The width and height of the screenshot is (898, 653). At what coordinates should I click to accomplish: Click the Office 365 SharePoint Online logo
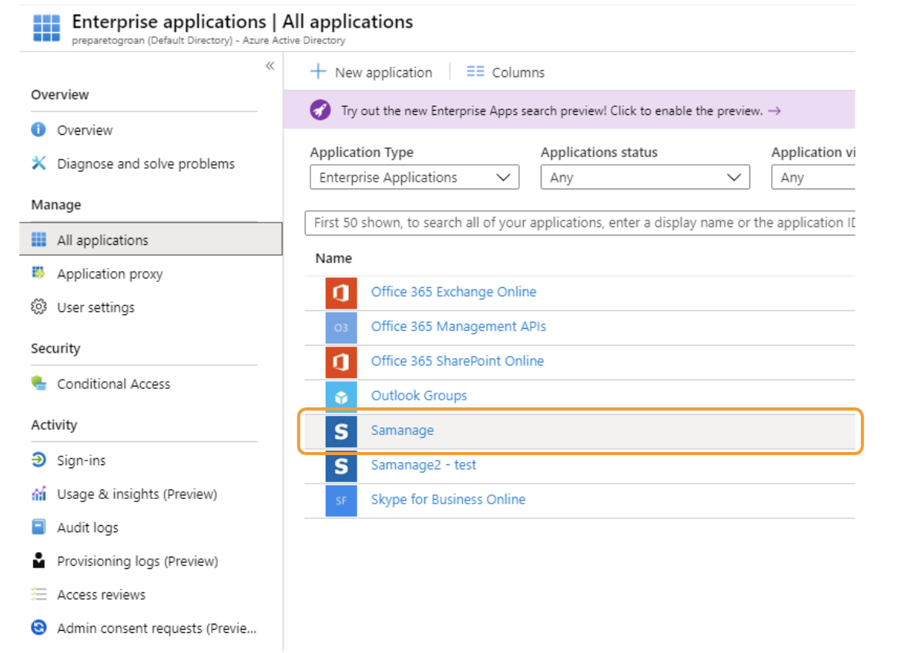tap(340, 362)
